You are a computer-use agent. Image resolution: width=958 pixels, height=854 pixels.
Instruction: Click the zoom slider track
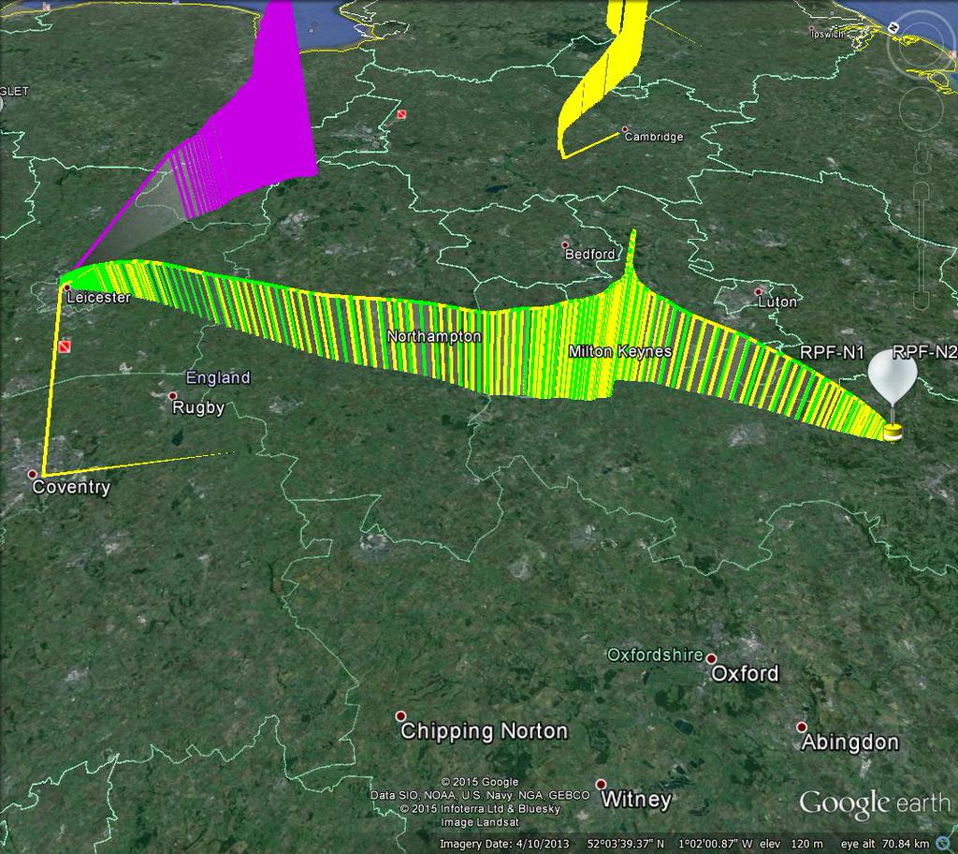click(922, 243)
